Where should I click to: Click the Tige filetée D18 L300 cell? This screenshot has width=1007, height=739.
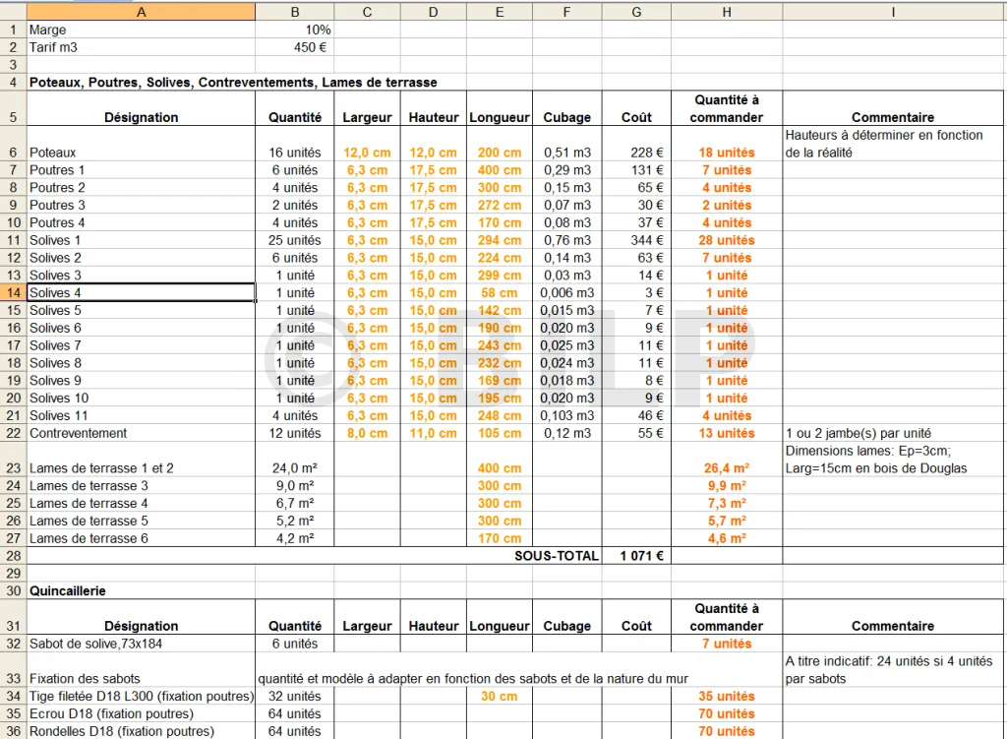coord(141,697)
